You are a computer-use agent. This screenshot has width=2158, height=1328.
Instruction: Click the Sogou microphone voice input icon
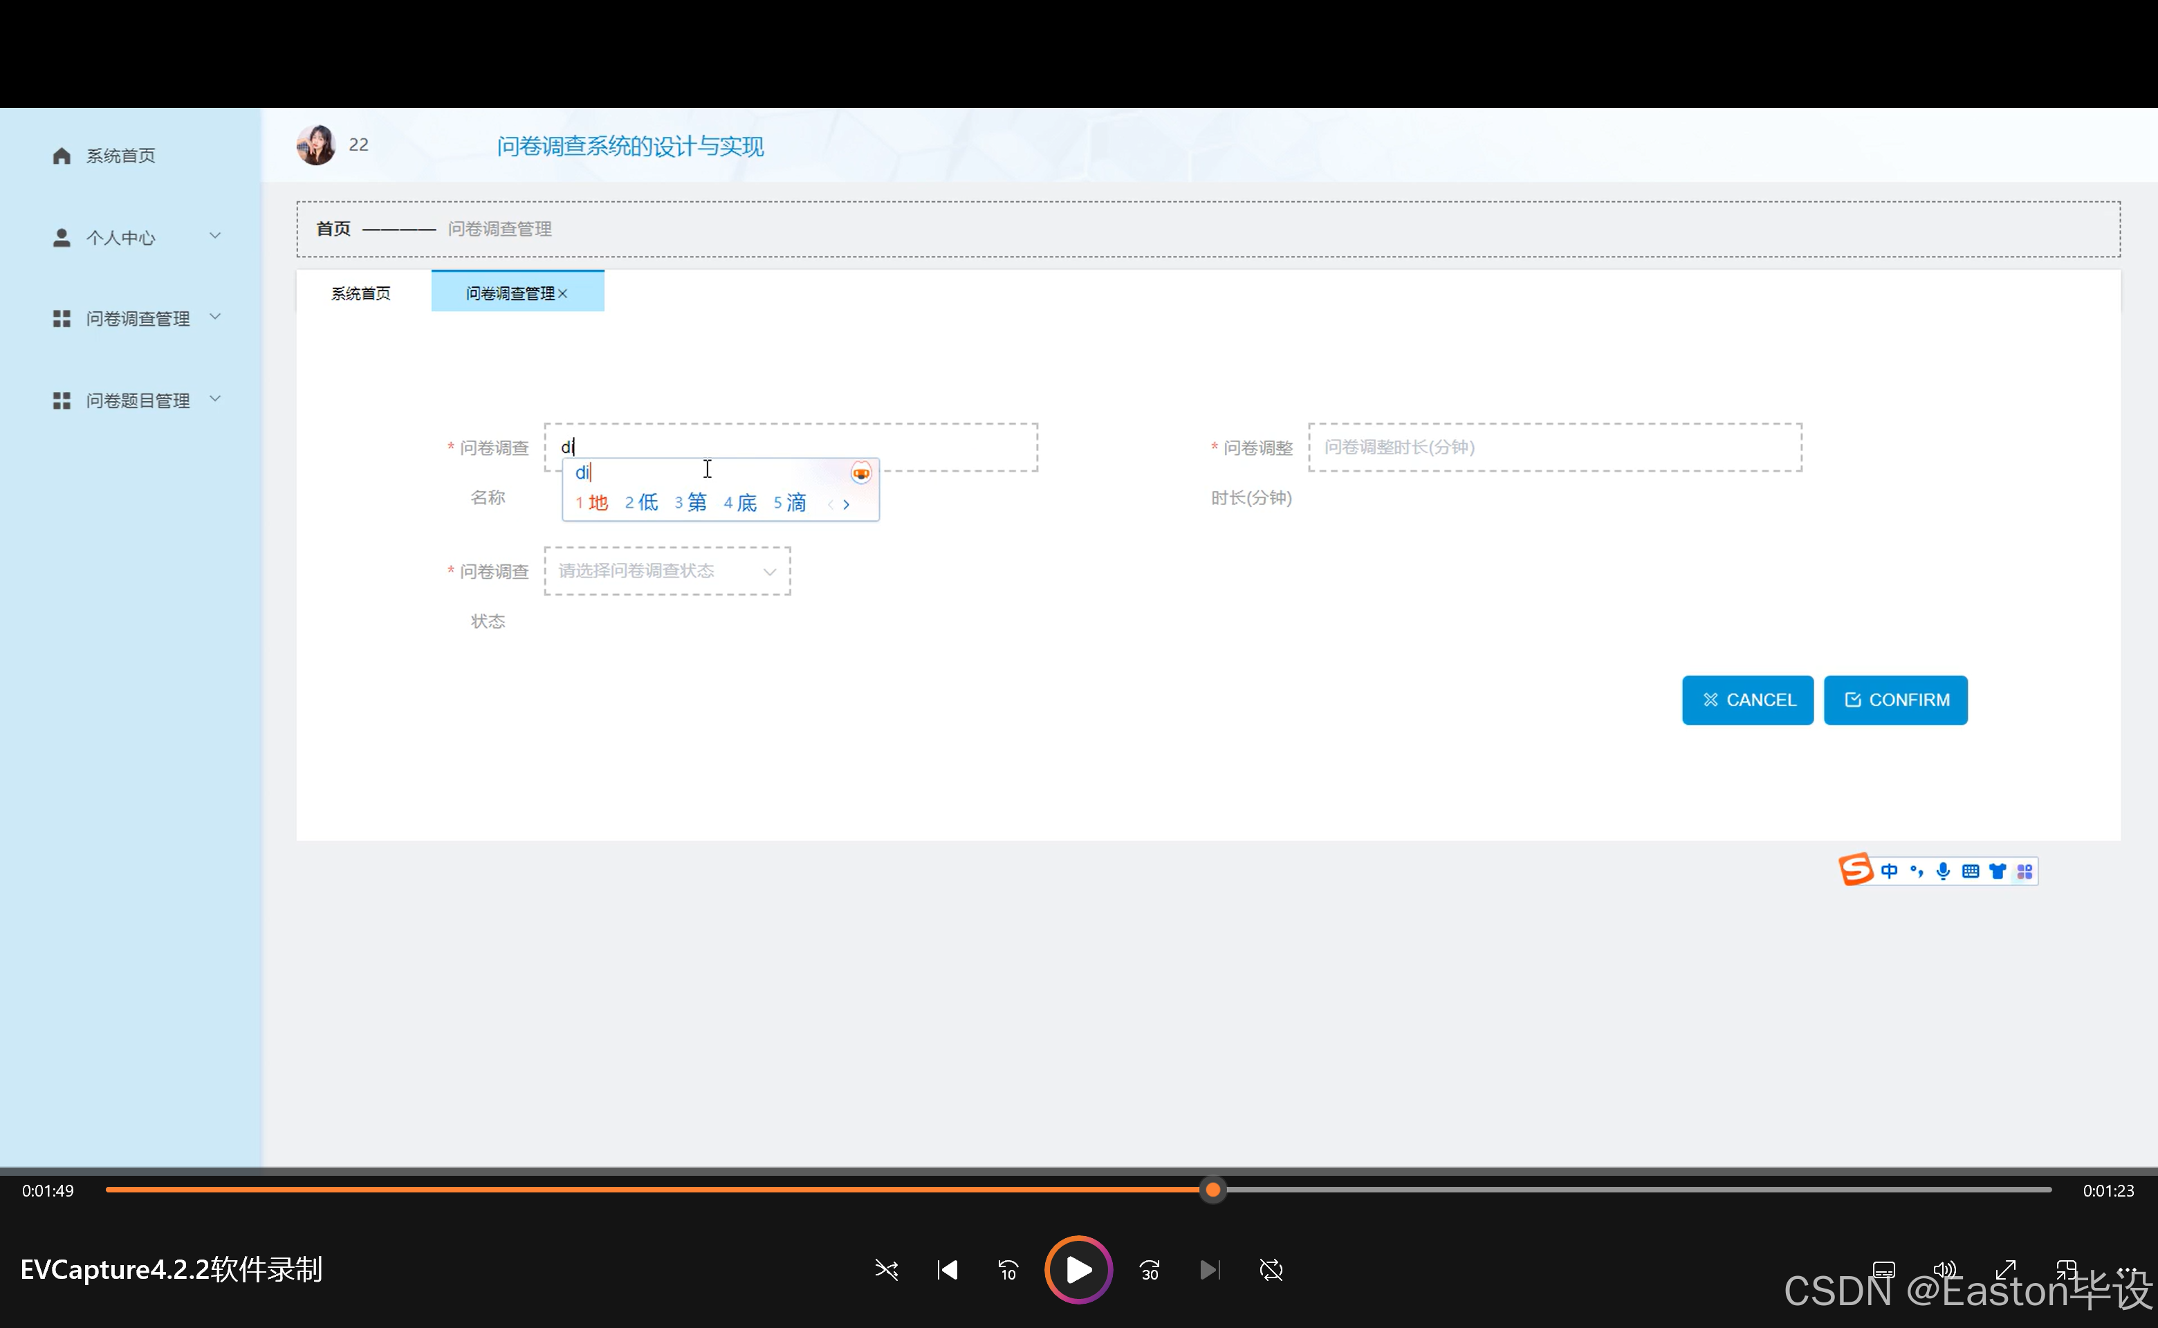pyautogui.click(x=1943, y=871)
